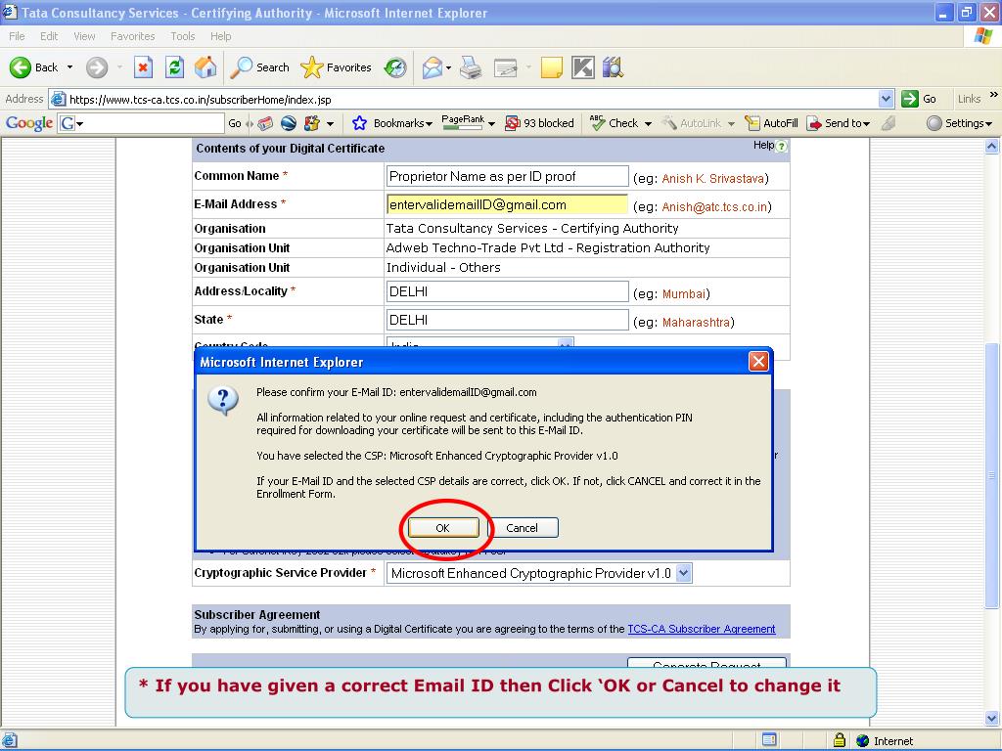Click the spell Check button
1002x751 pixels.
pos(615,123)
